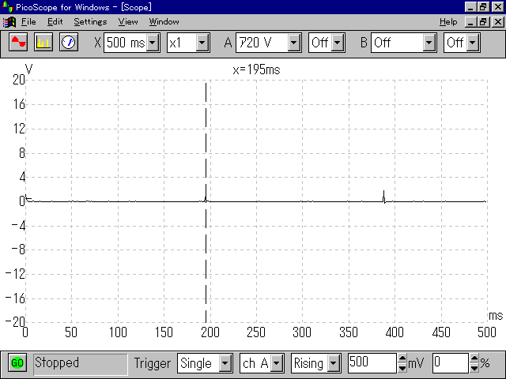Close the PicoScope application window

498,7
